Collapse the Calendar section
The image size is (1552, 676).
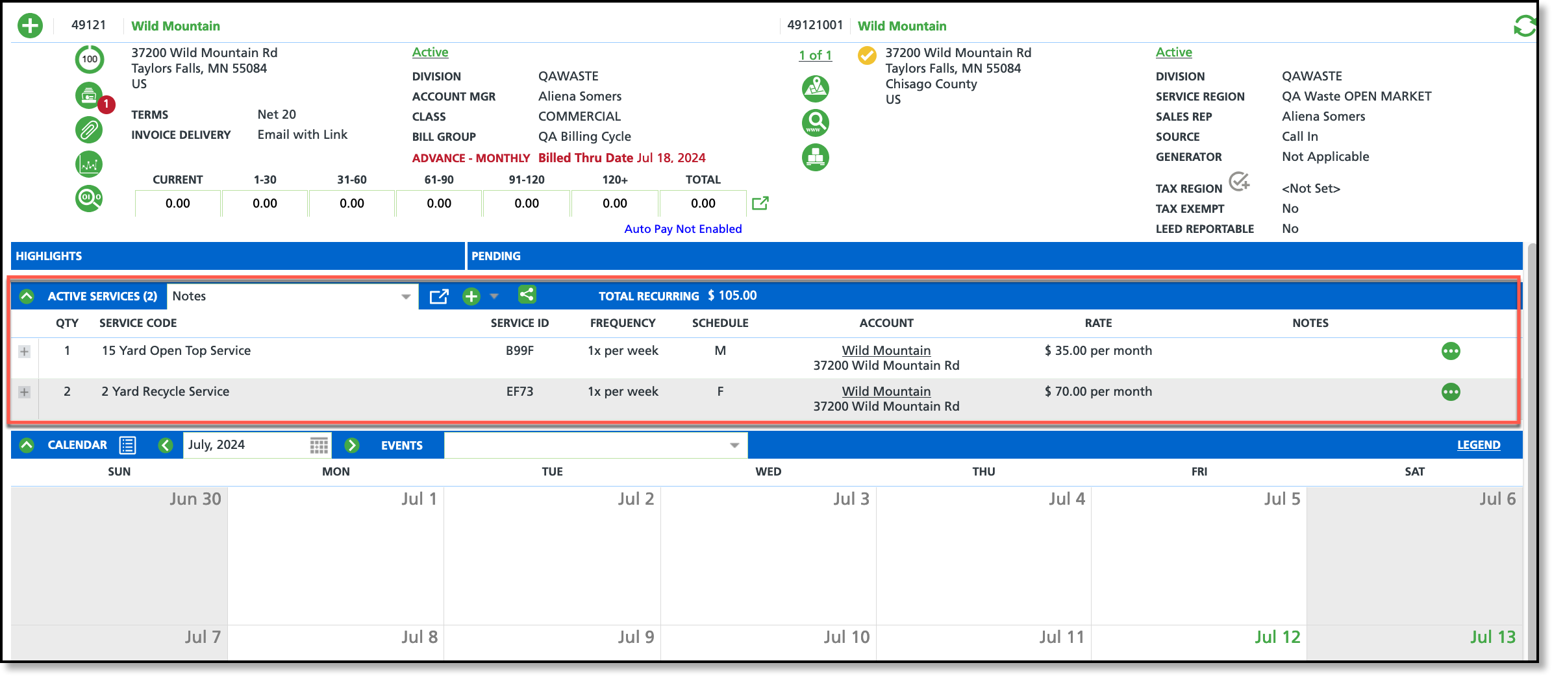[x=27, y=445]
